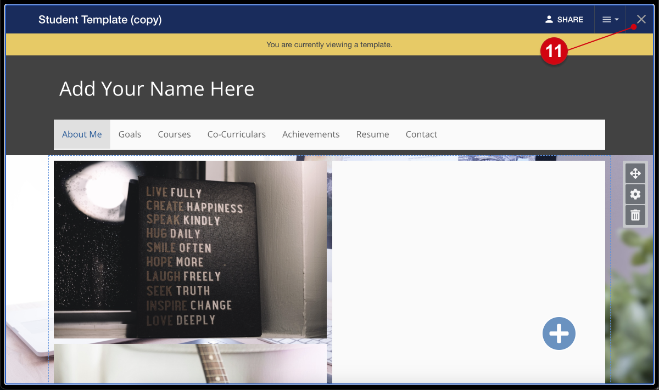Click the move section arrows icon
Image resolution: width=659 pixels, height=390 pixels.
click(x=635, y=174)
